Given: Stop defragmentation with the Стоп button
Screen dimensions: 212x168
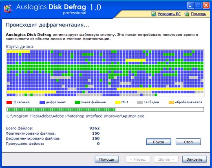Looking at the screenshot, I should pos(188,142).
